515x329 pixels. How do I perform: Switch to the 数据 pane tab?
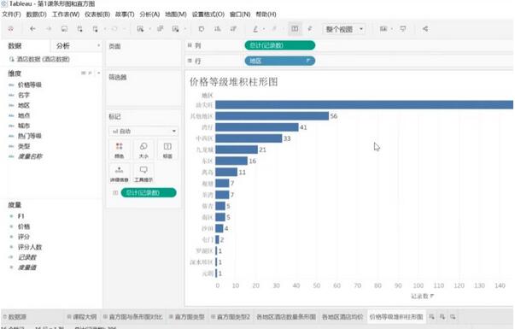pyautogui.click(x=15, y=45)
